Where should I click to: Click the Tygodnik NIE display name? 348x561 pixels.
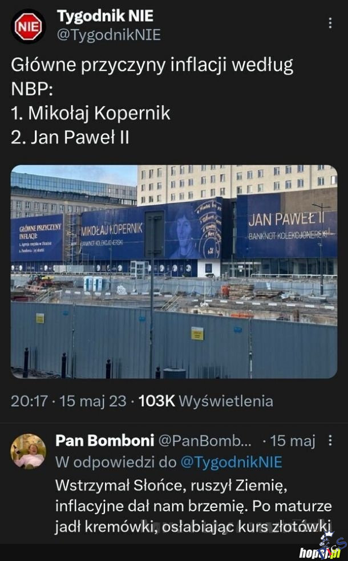point(105,16)
